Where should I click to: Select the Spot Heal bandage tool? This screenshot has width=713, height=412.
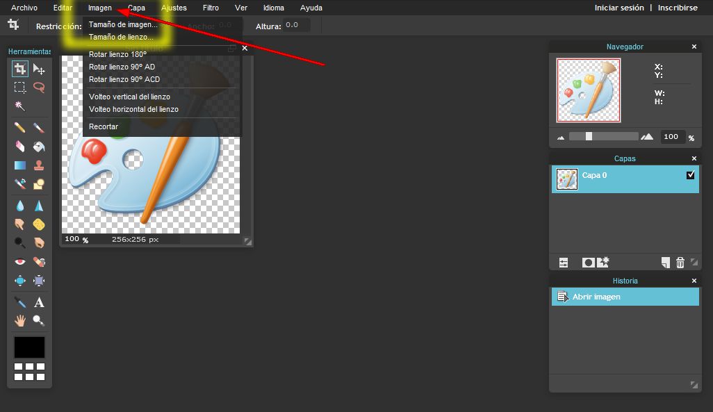[39, 262]
